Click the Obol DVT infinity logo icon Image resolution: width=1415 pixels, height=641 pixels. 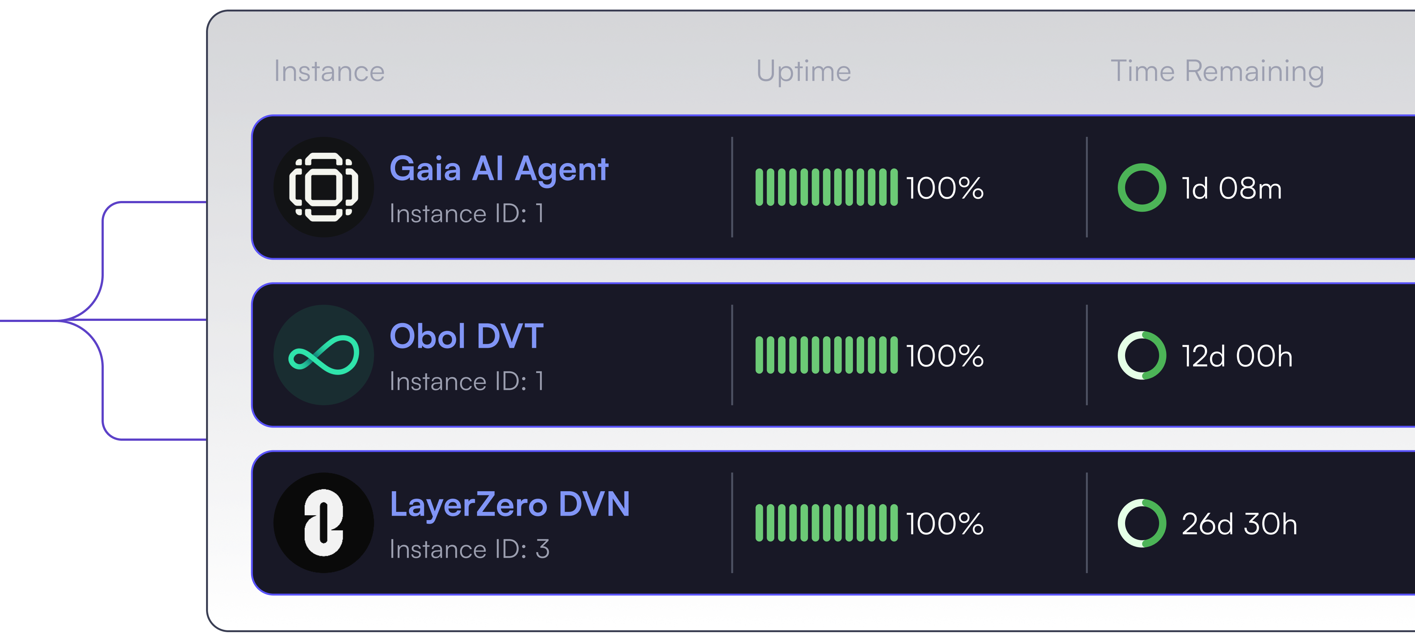coord(323,355)
